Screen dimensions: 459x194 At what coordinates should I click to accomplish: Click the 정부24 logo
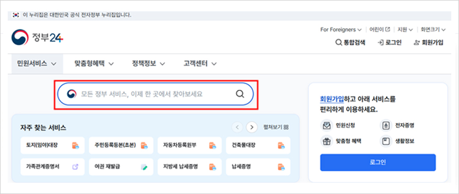38,37
